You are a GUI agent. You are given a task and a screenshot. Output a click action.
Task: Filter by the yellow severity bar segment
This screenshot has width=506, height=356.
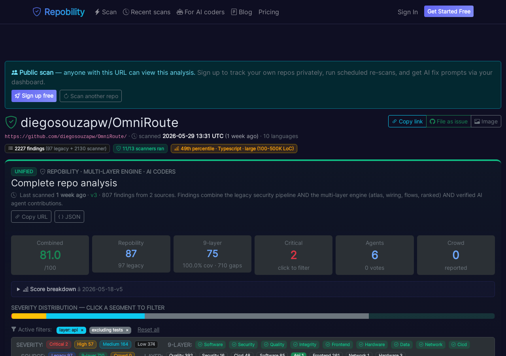coord(29,316)
